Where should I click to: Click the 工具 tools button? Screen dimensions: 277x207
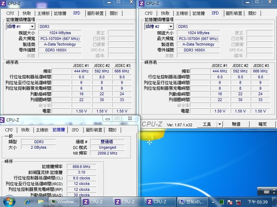click(207, 124)
